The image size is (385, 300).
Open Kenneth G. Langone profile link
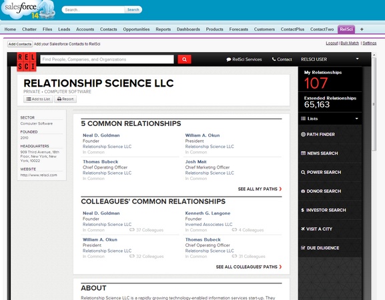(208, 213)
